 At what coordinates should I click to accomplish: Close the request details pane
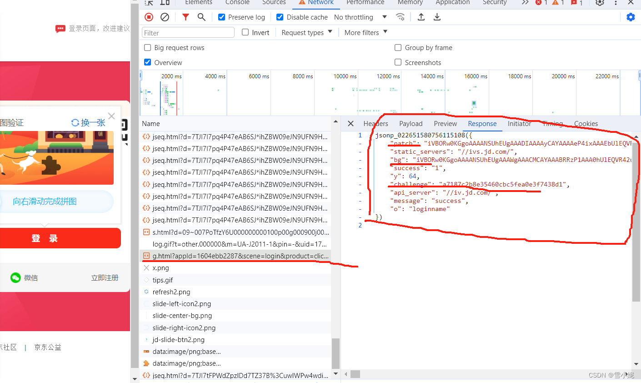tap(351, 123)
